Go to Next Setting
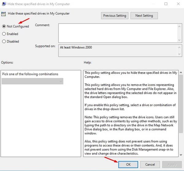 pos(144,16)
